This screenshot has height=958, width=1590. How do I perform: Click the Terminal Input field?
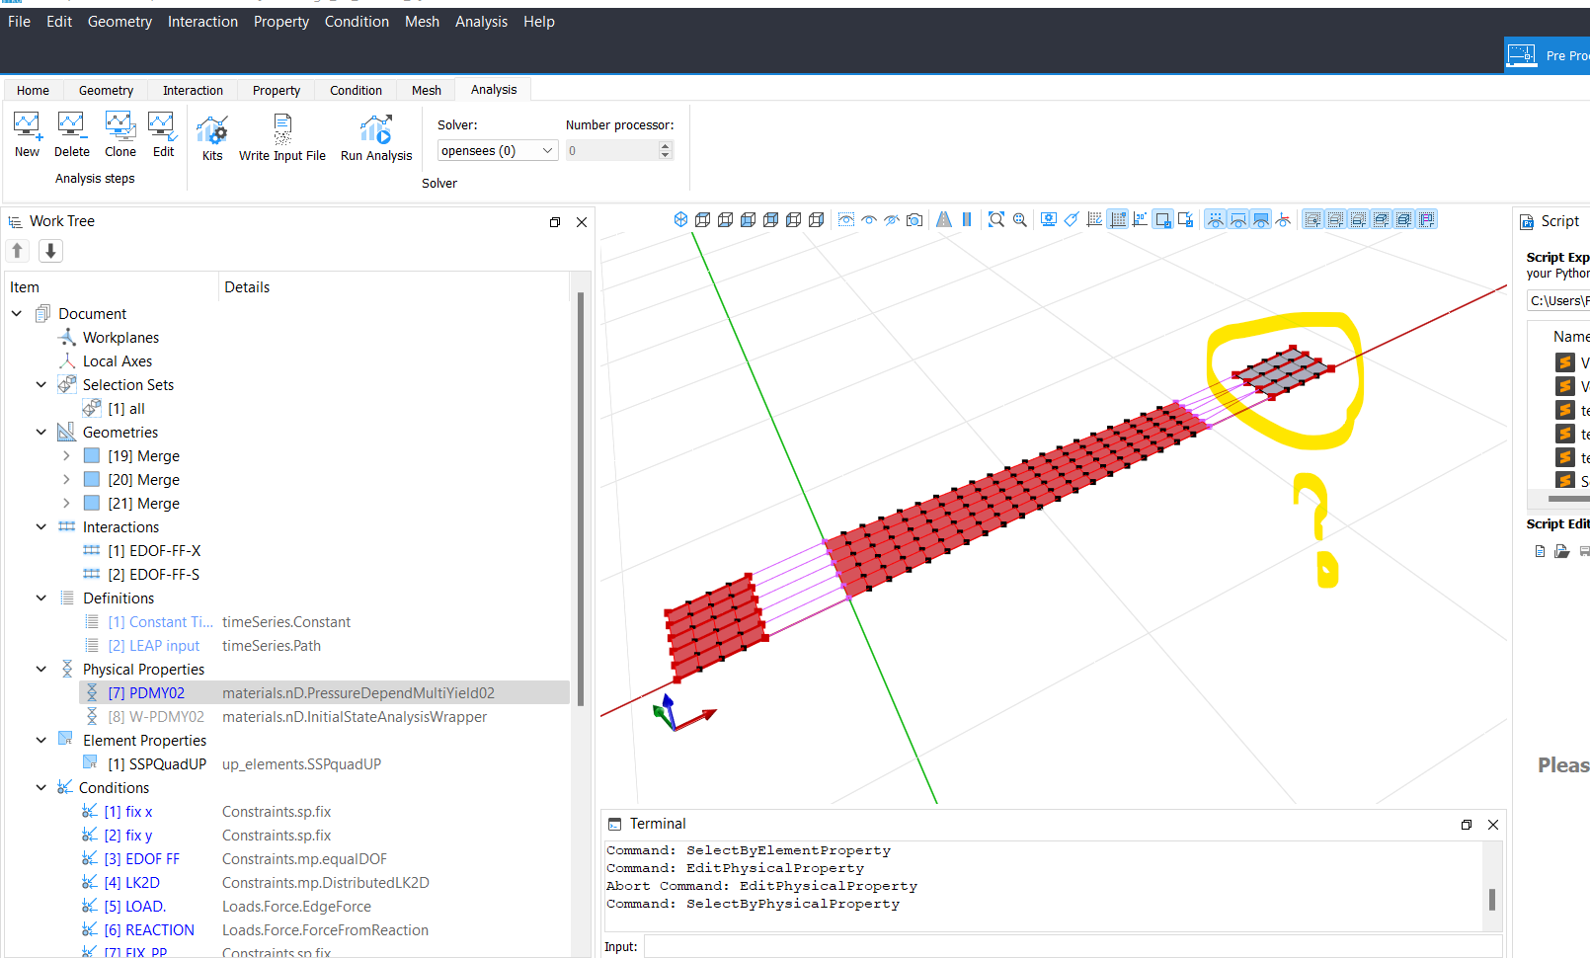click(x=1073, y=946)
